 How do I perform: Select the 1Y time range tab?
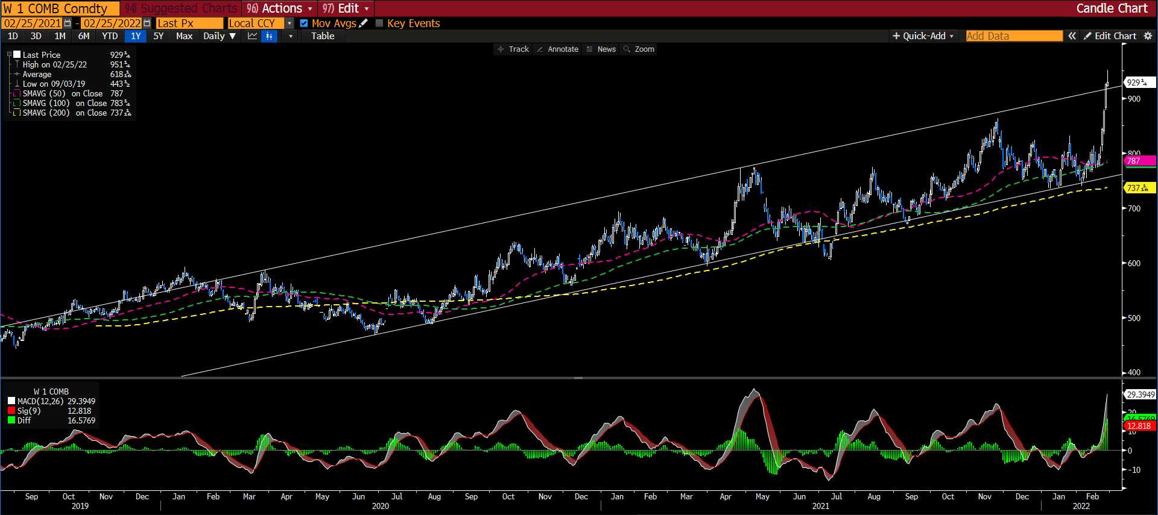click(136, 36)
